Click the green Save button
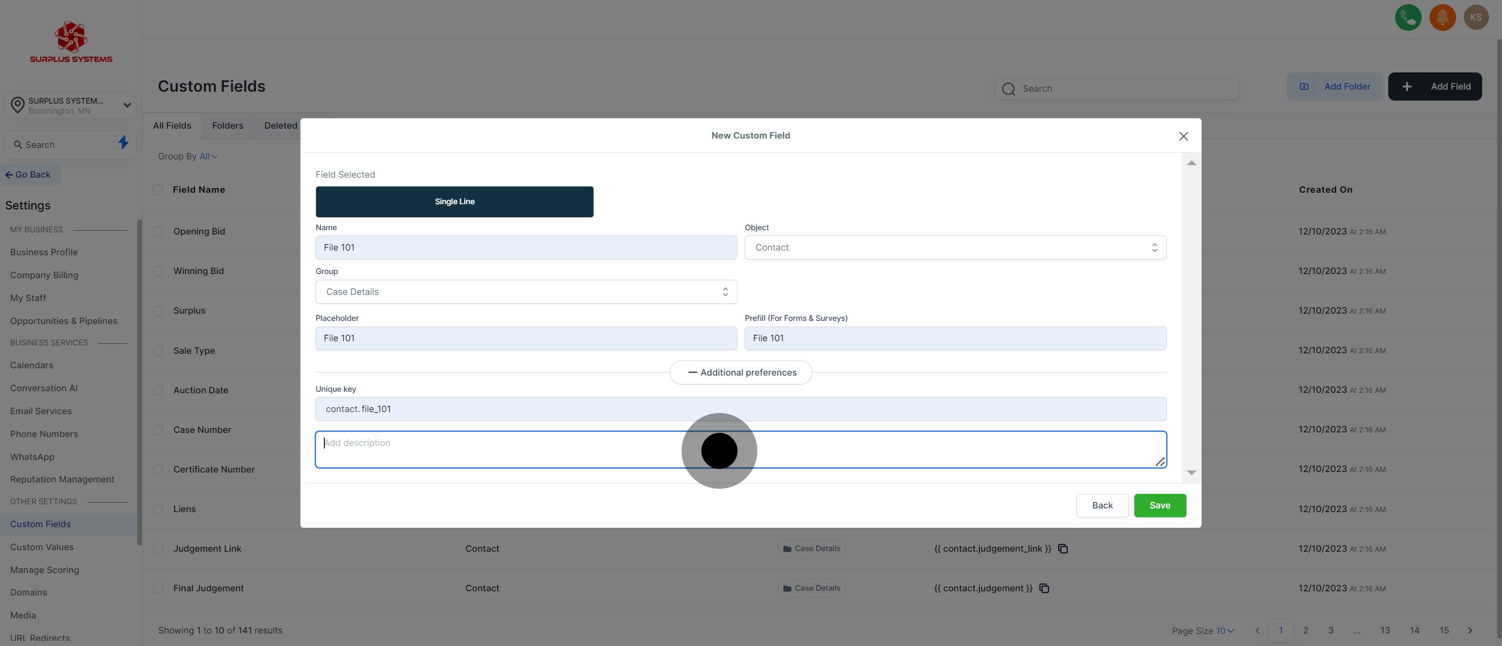The width and height of the screenshot is (1502, 646). 1159,506
